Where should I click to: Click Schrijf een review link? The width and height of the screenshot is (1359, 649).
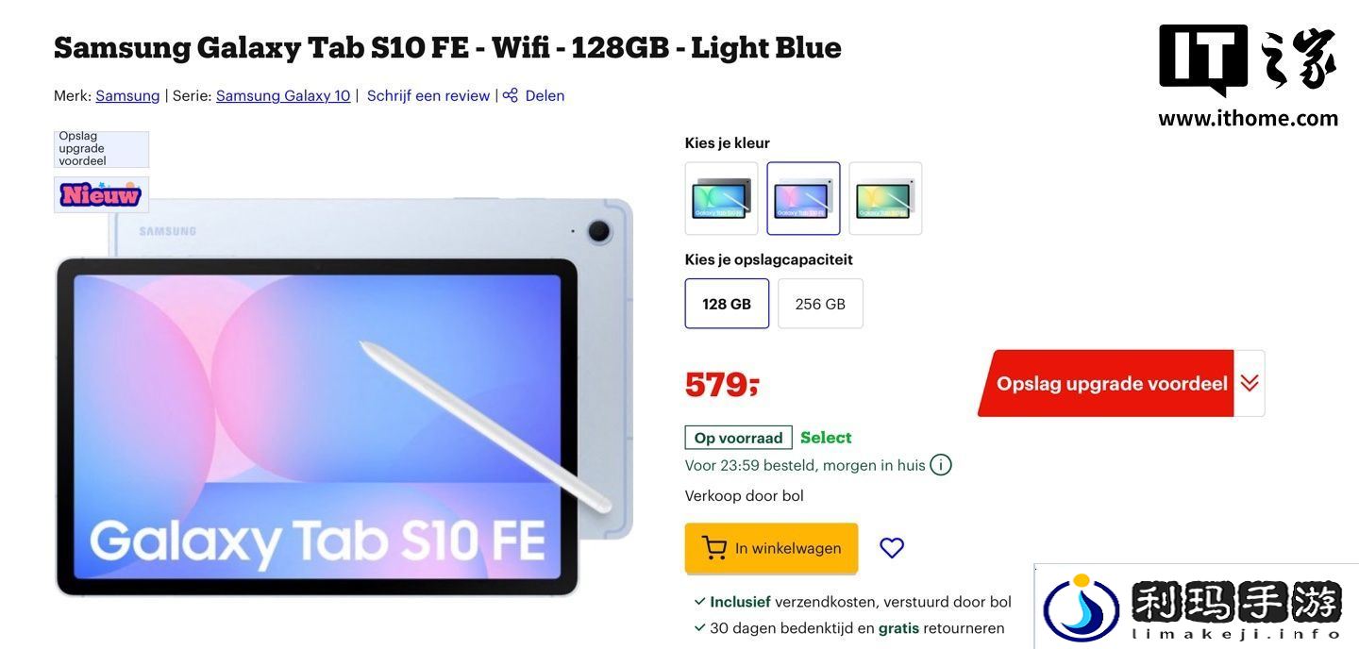pos(428,95)
